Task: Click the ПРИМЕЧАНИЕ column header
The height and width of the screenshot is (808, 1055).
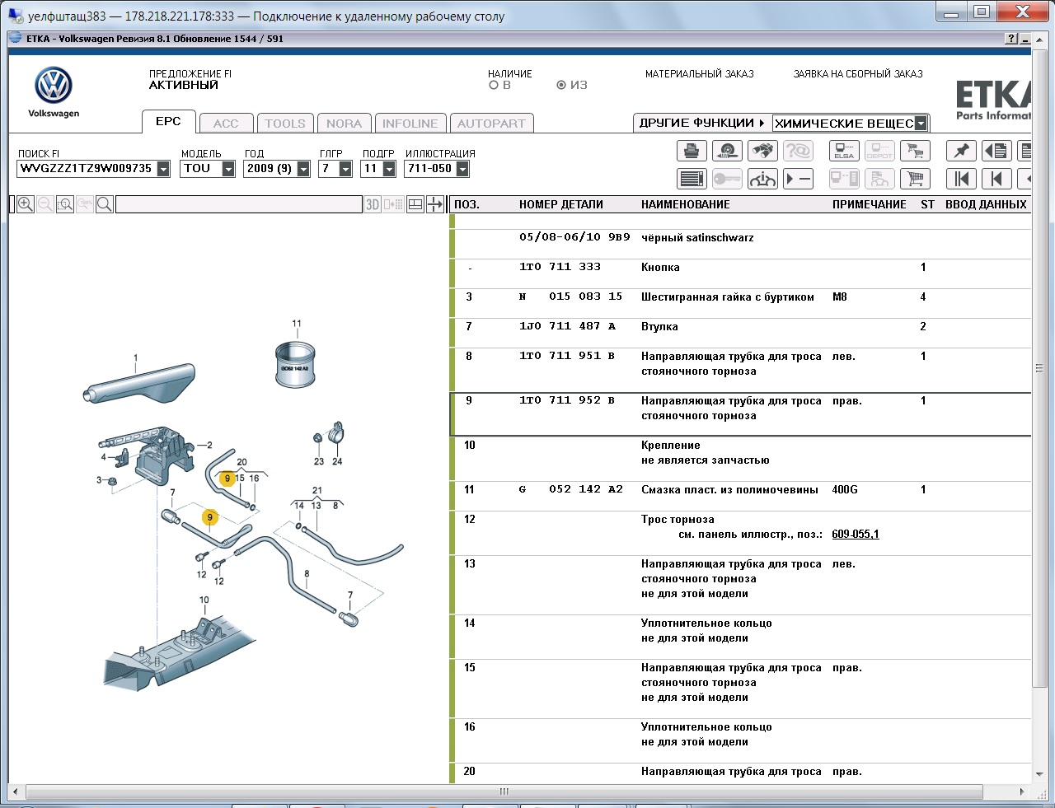Action: [870, 204]
